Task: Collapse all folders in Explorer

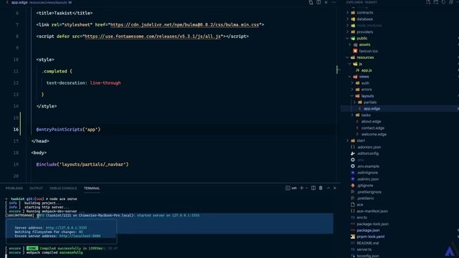Action: click(x=451, y=2)
